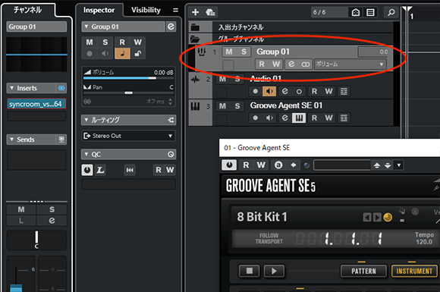Click Groove Agent read automation R button
The width and height of the screenshot is (440, 292).
click(x=246, y=165)
